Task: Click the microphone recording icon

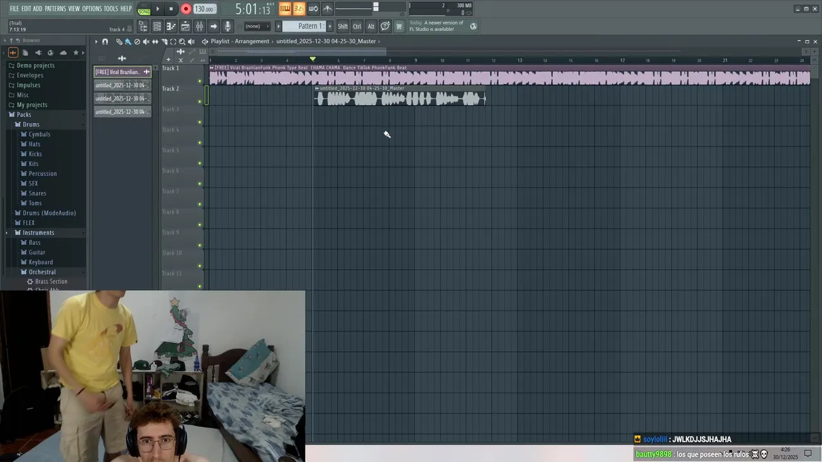Action: click(228, 26)
